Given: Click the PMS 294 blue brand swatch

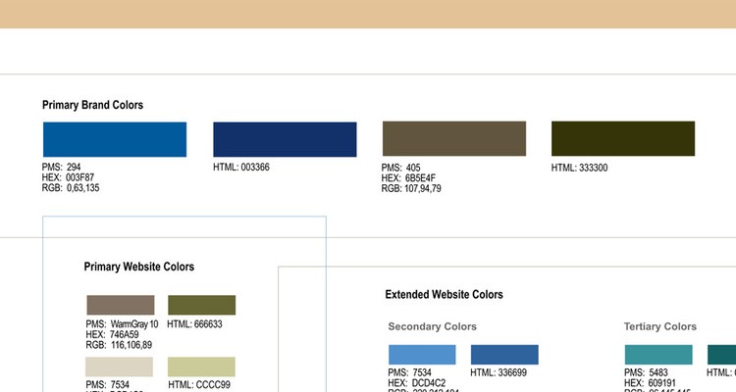Looking at the screenshot, I should pyautogui.click(x=115, y=139).
